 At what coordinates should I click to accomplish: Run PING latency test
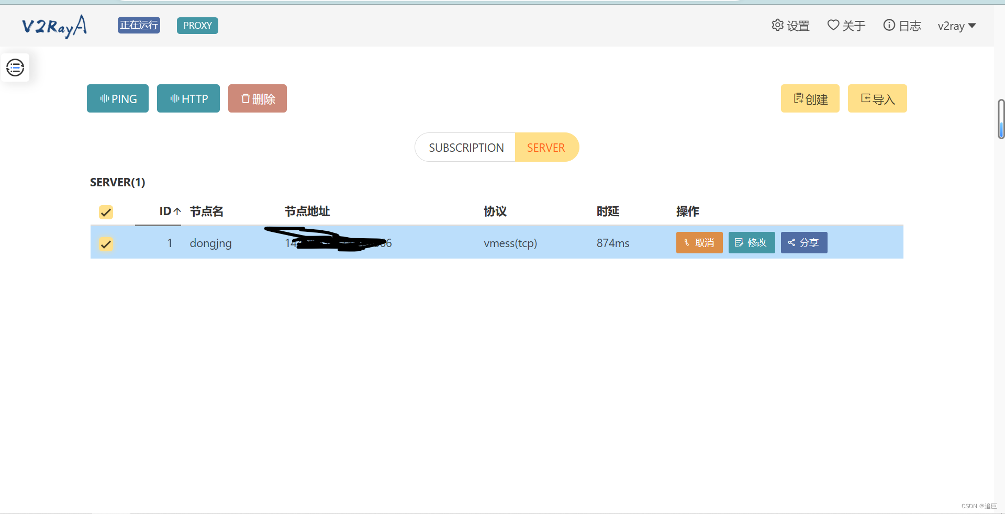[x=118, y=98]
